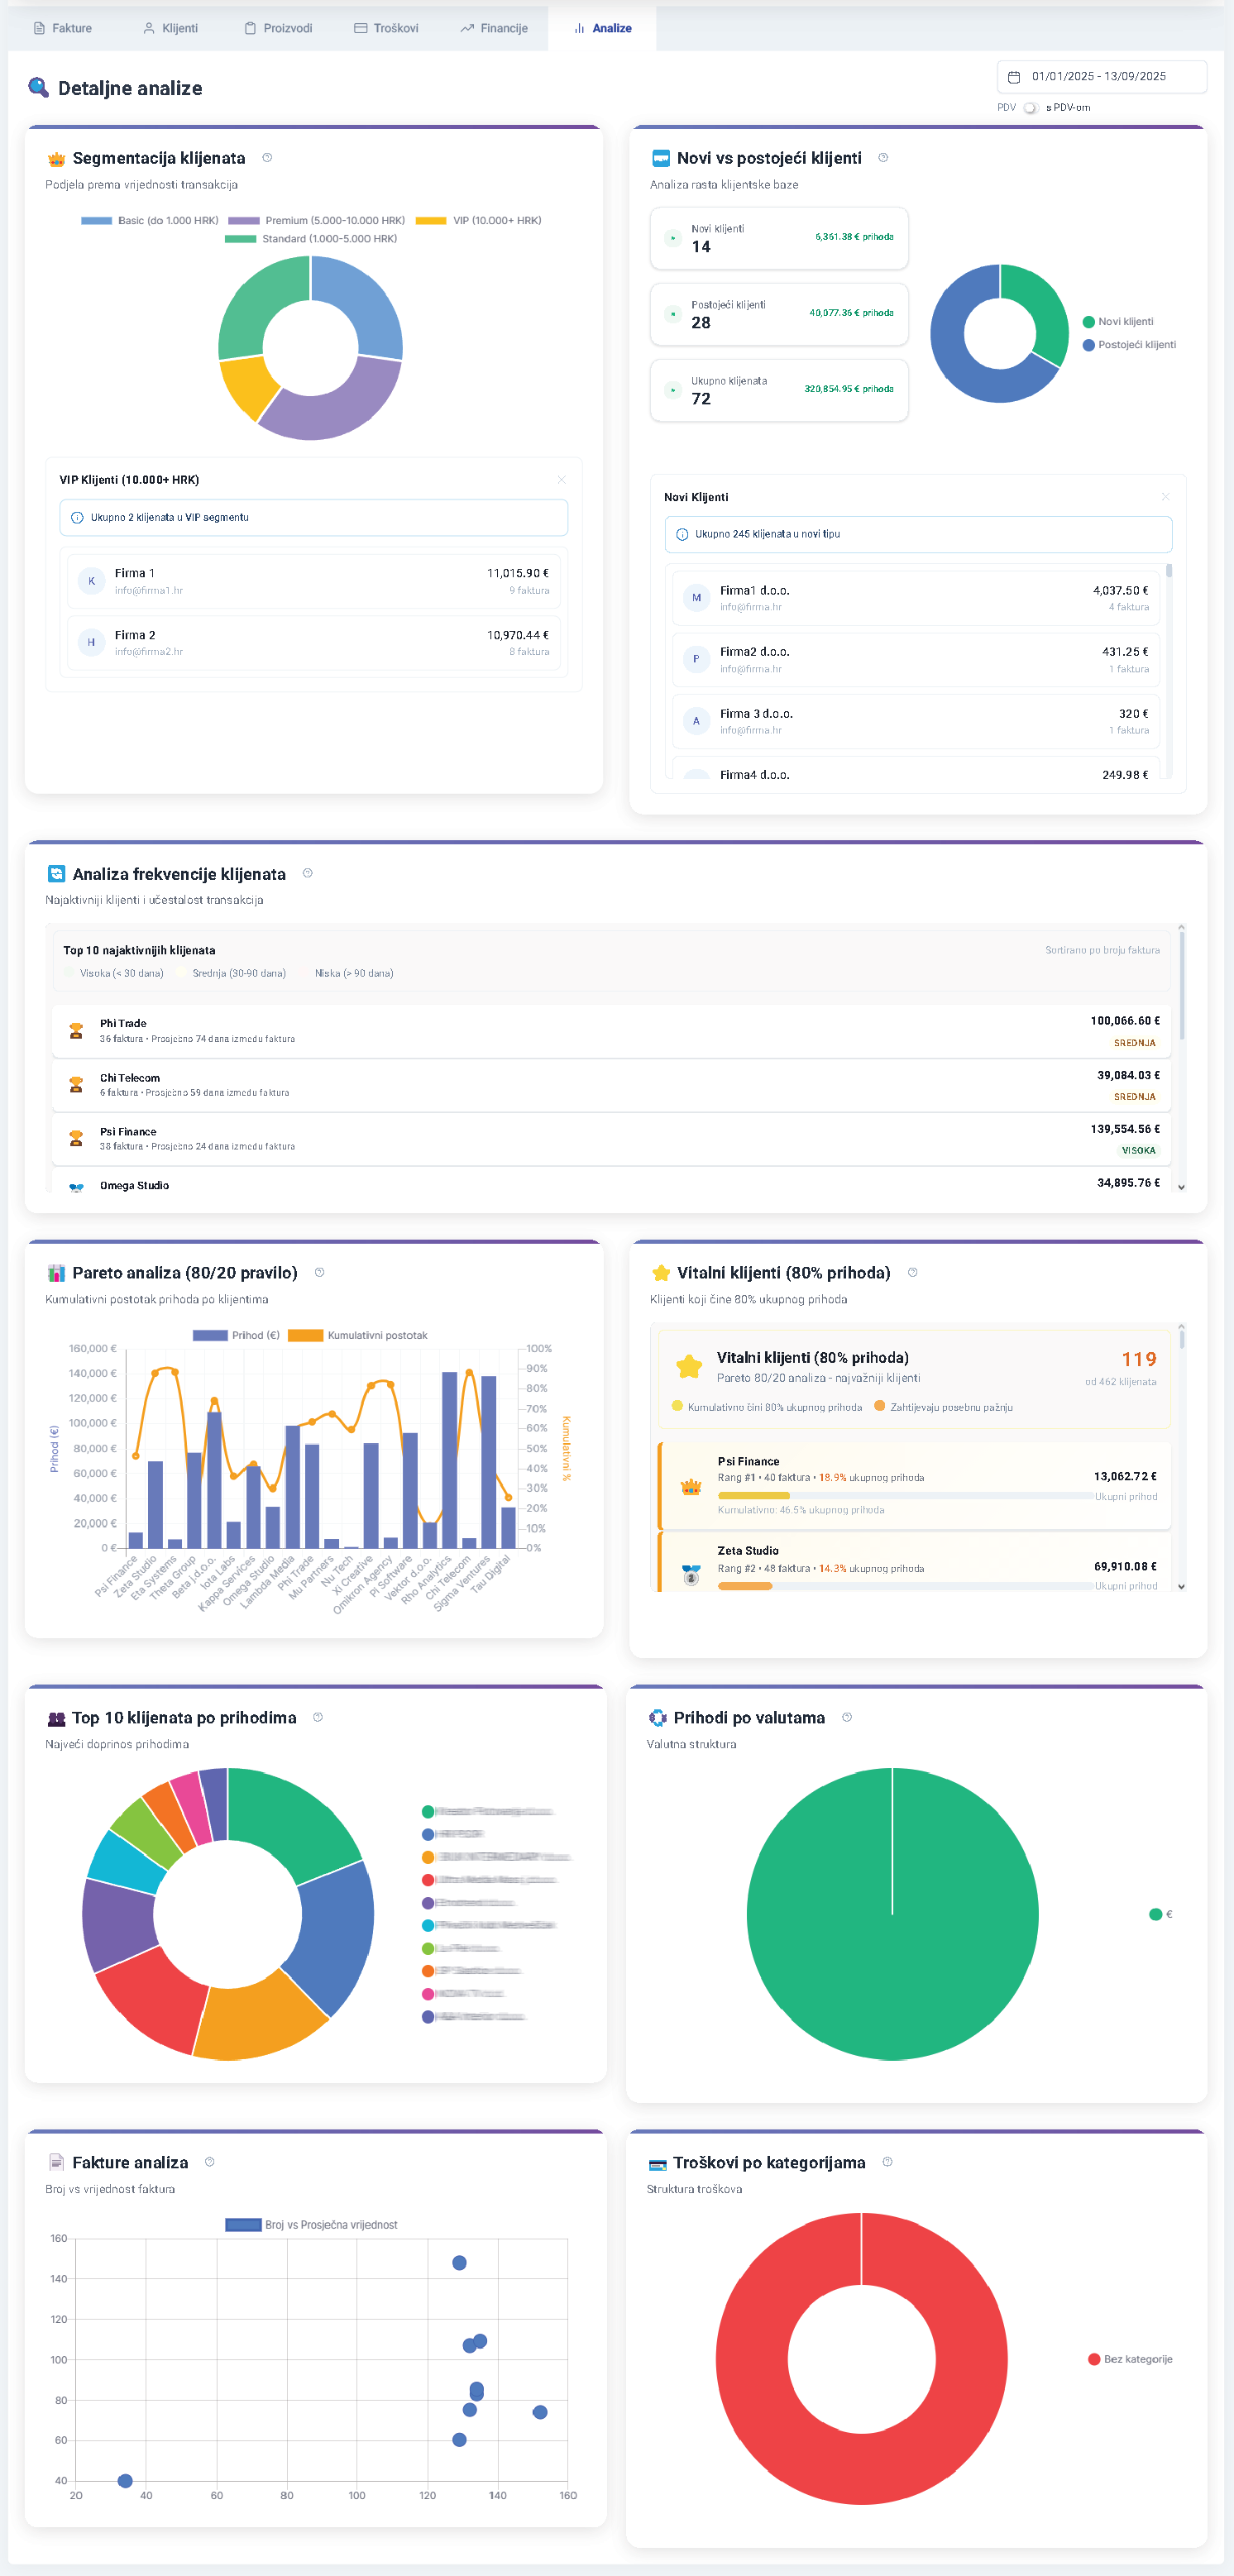
Task: Select the Phi Trade row
Action: [611, 1031]
